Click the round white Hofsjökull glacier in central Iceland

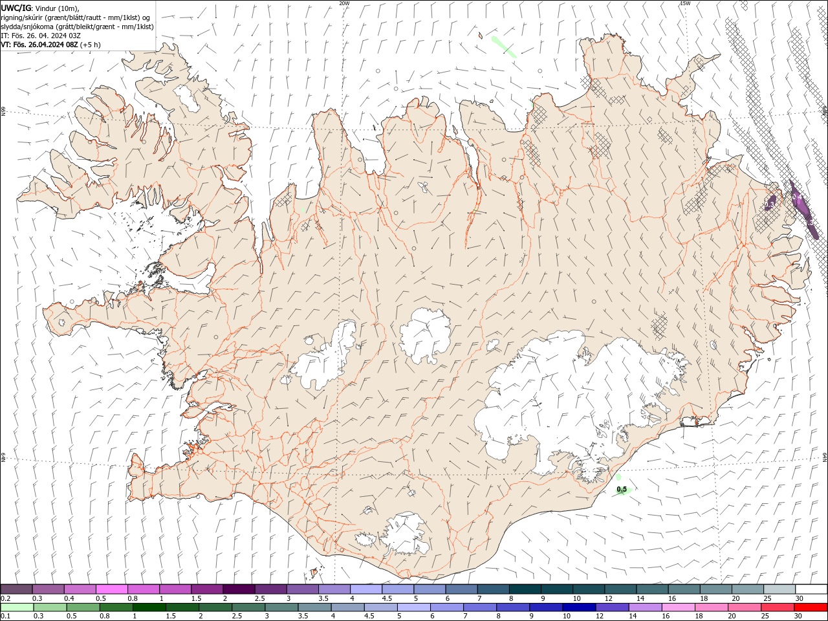(x=426, y=335)
